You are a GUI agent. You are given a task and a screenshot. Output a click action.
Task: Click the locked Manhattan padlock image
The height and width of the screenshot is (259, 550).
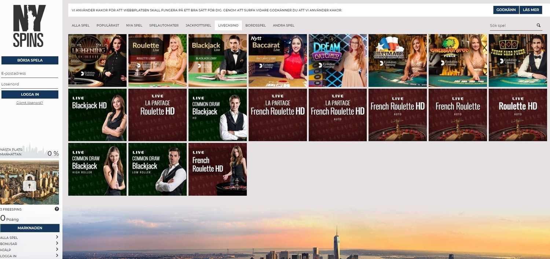pos(30,182)
